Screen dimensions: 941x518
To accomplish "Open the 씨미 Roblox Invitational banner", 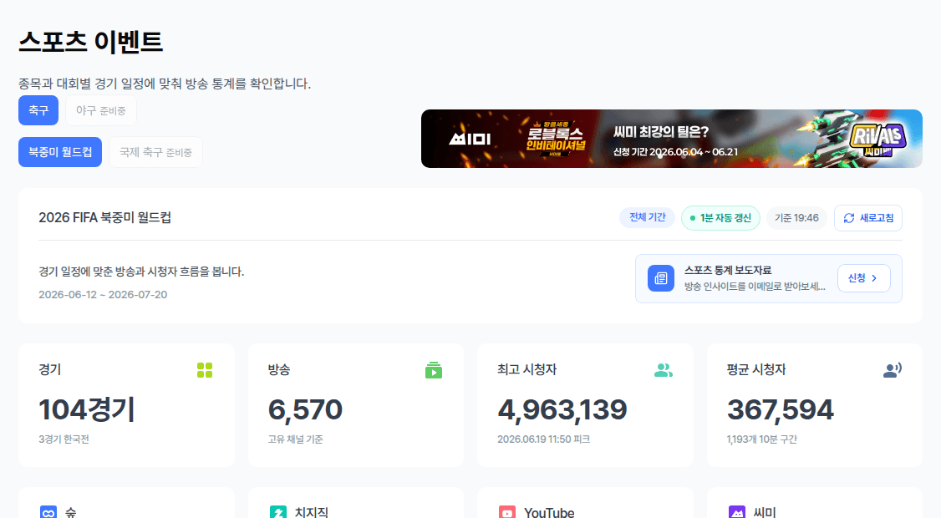I will [x=672, y=139].
